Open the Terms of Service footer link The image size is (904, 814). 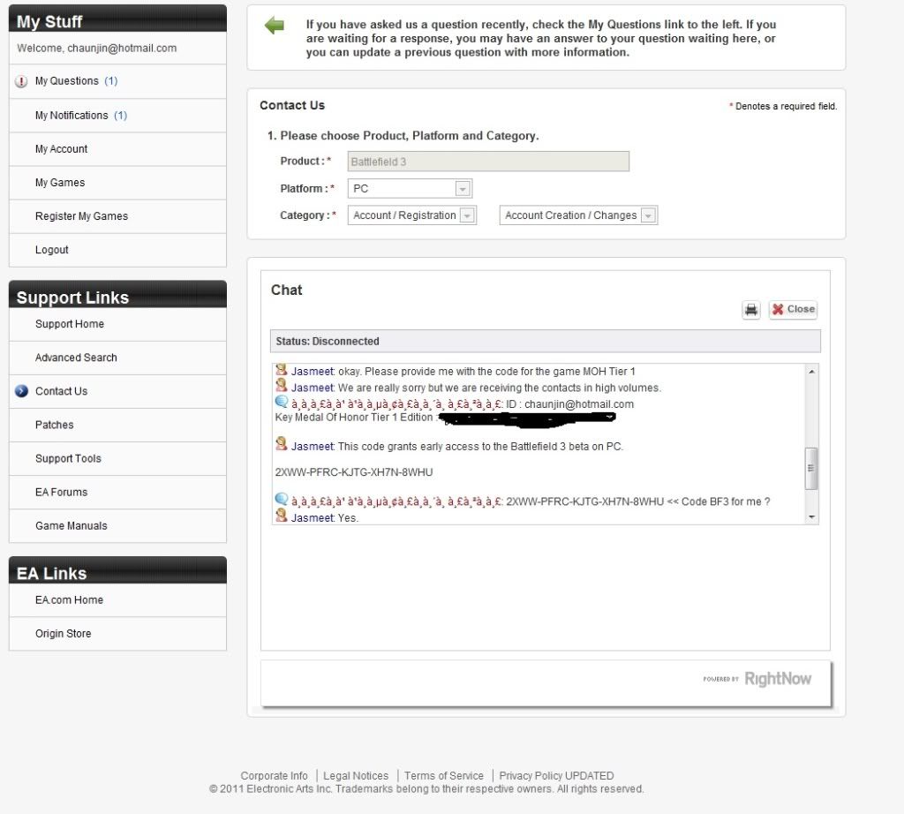click(x=443, y=776)
